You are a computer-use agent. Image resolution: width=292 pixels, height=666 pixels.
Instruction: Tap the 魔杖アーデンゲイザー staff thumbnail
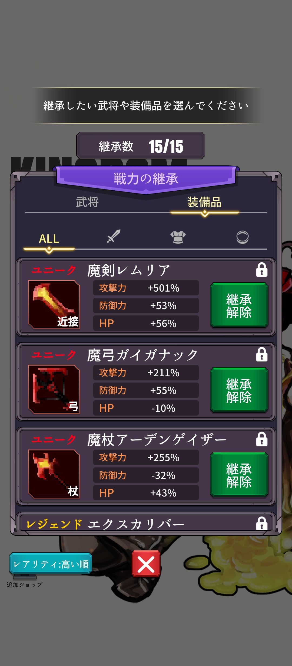tap(54, 474)
